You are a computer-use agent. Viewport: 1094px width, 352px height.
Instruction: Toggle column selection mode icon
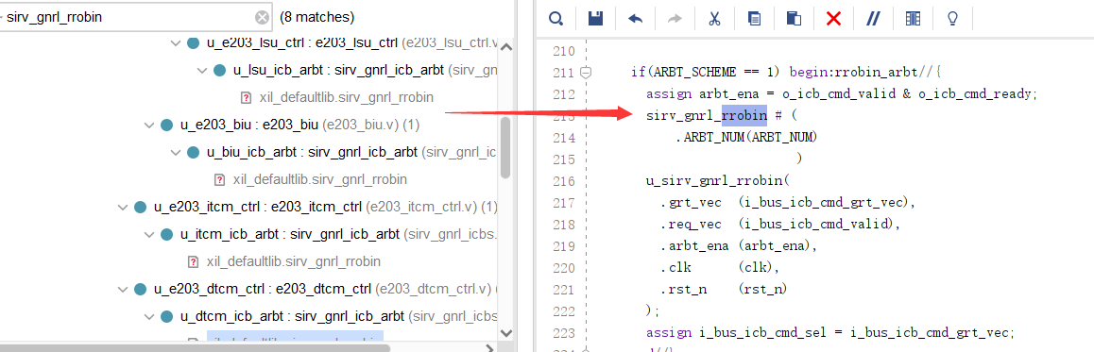pos(913,19)
